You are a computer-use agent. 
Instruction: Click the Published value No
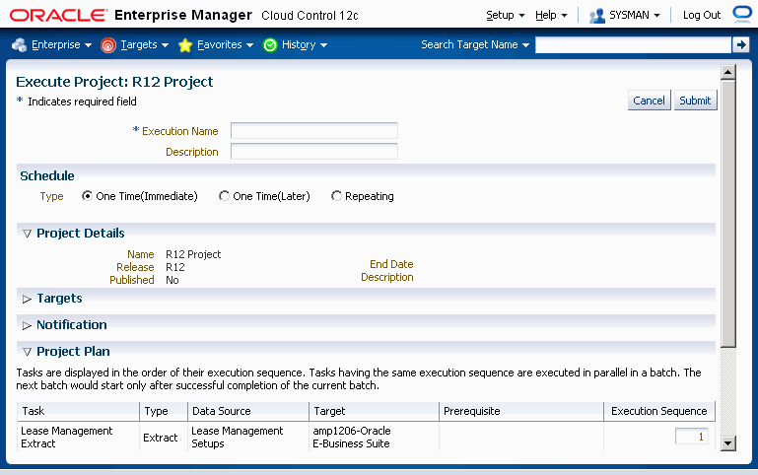coord(172,280)
